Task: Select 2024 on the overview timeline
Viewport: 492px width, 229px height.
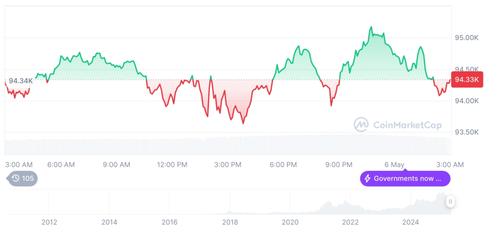Action: click(411, 222)
